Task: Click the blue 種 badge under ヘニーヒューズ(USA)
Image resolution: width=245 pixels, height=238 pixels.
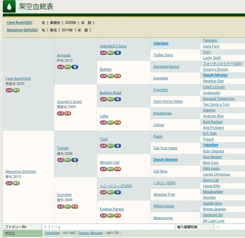Action: (117, 192)
